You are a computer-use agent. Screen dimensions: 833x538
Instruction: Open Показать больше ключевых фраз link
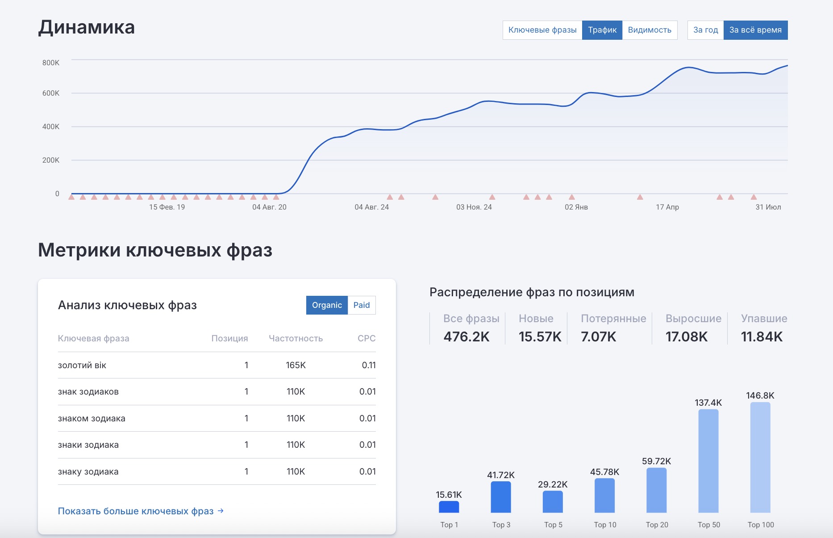coord(136,511)
